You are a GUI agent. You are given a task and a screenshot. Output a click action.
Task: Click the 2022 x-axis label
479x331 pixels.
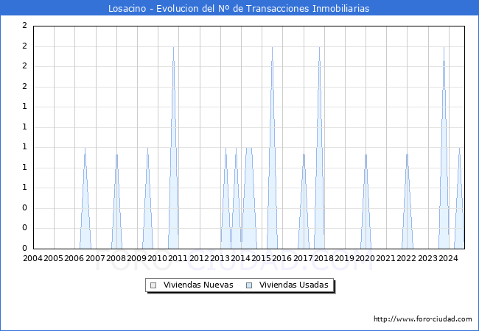click(406, 258)
